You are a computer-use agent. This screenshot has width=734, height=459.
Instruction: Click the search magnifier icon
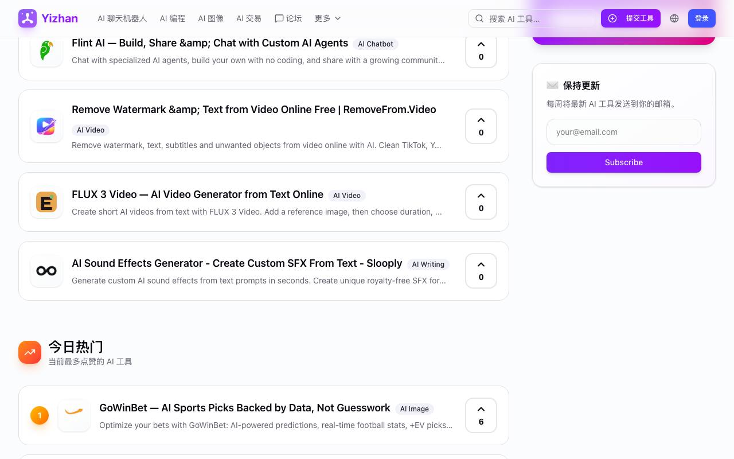coord(479,18)
